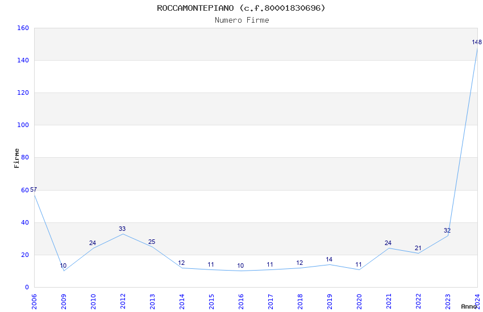Select the y-axis tick label 80

click(25, 157)
